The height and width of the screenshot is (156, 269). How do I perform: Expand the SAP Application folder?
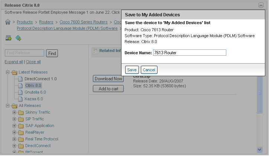[x=14, y=126]
